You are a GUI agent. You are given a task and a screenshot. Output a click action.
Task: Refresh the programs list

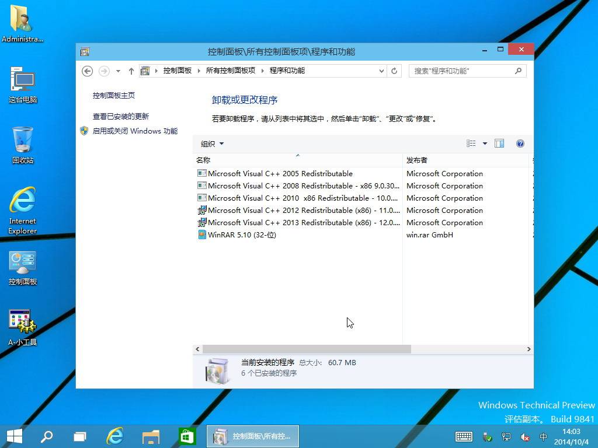point(394,71)
